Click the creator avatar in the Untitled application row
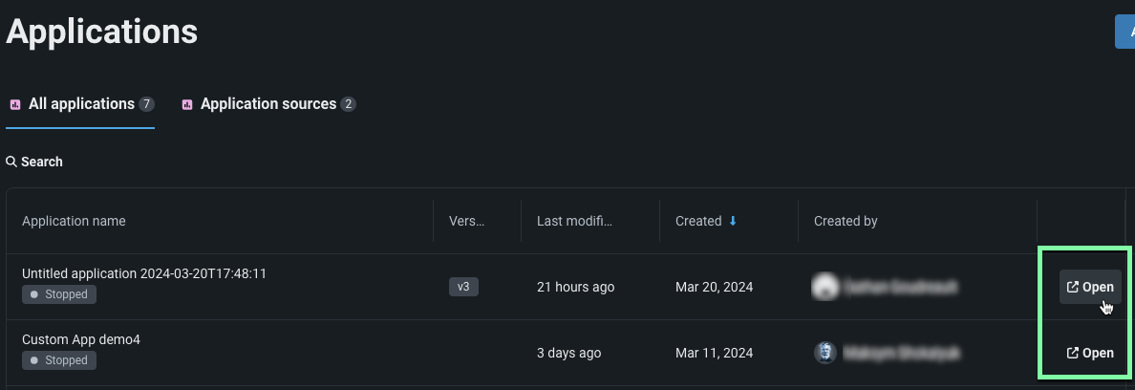Image resolution: width=1135 pixels, height=390 pixels. tap(824, 286)
